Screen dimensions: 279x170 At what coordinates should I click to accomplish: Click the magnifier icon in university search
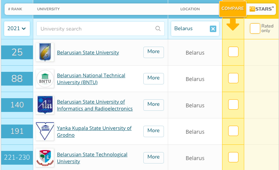(158, 29)
